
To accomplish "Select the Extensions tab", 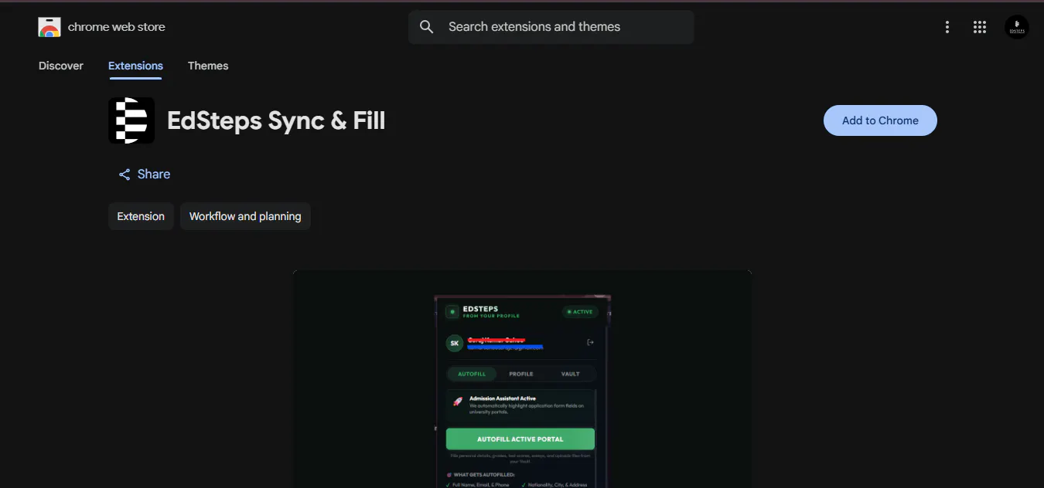I will tap(135, 66).
